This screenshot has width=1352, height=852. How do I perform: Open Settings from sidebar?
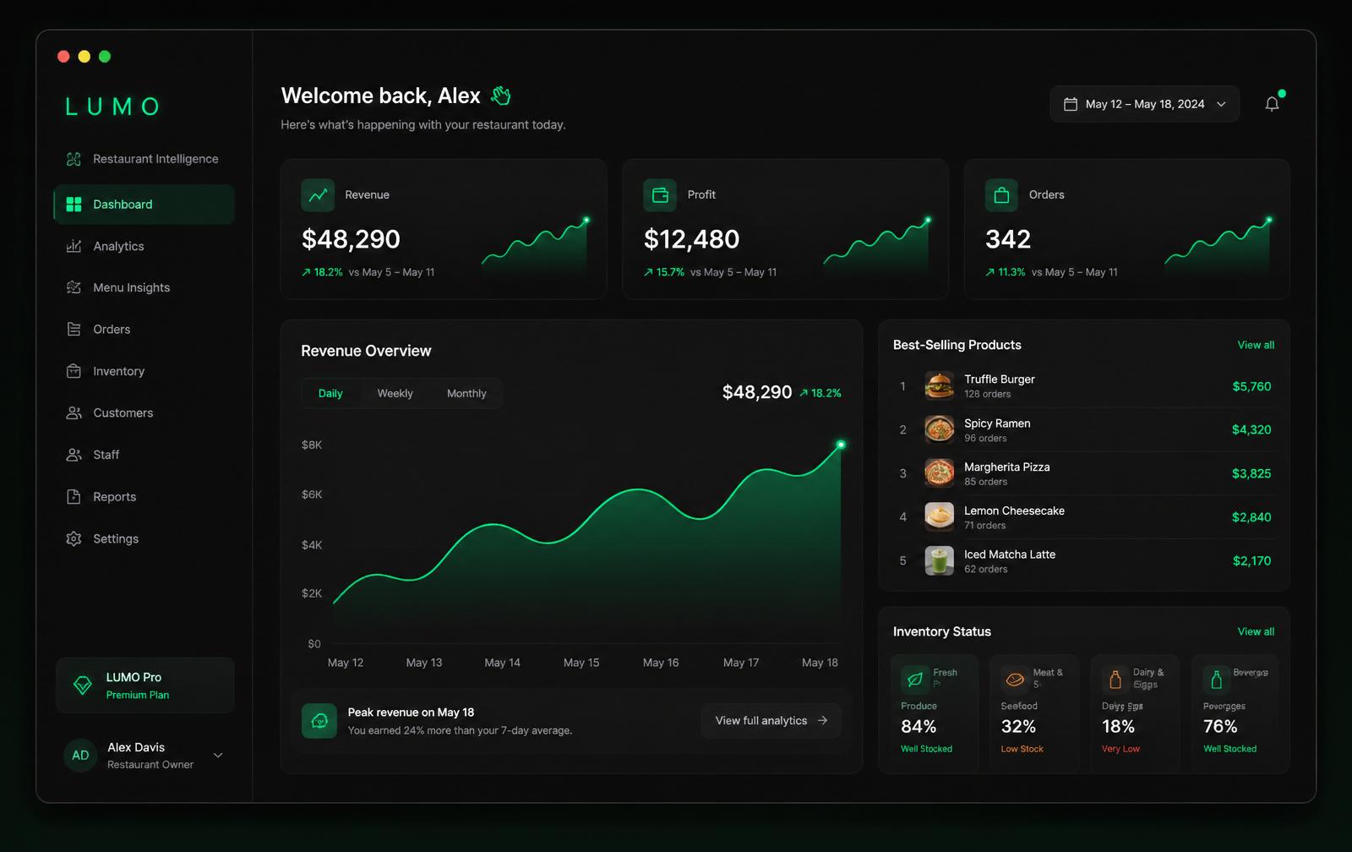(x=144, y=538)
